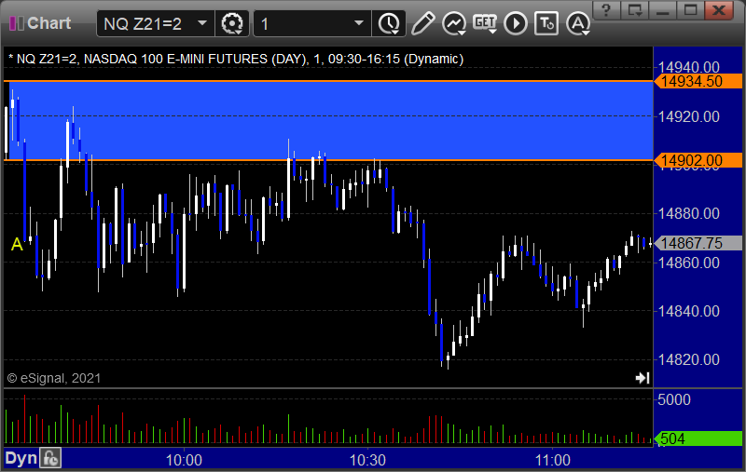
Task: Click the 11:00 time axis label
Action: tap(552, 460)
